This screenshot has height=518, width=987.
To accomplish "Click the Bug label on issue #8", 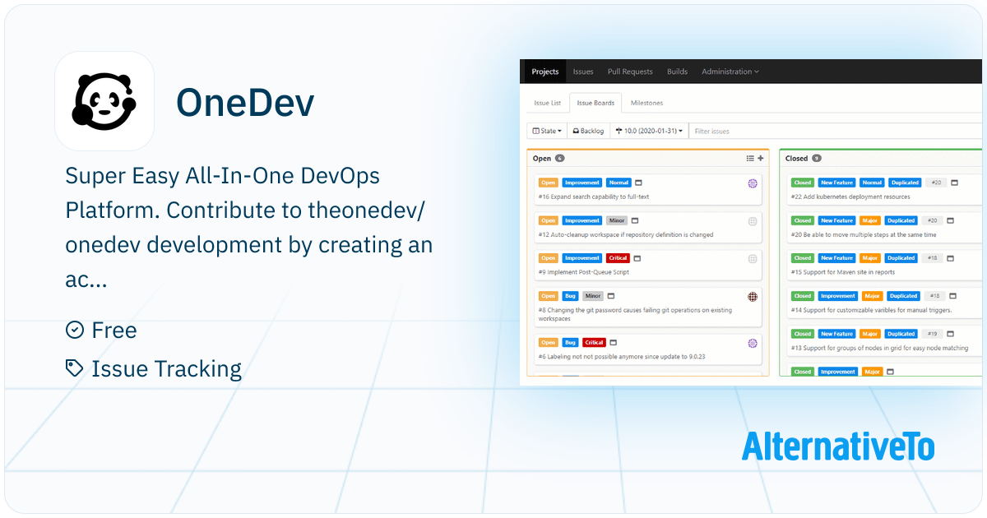I will (571, 296).
